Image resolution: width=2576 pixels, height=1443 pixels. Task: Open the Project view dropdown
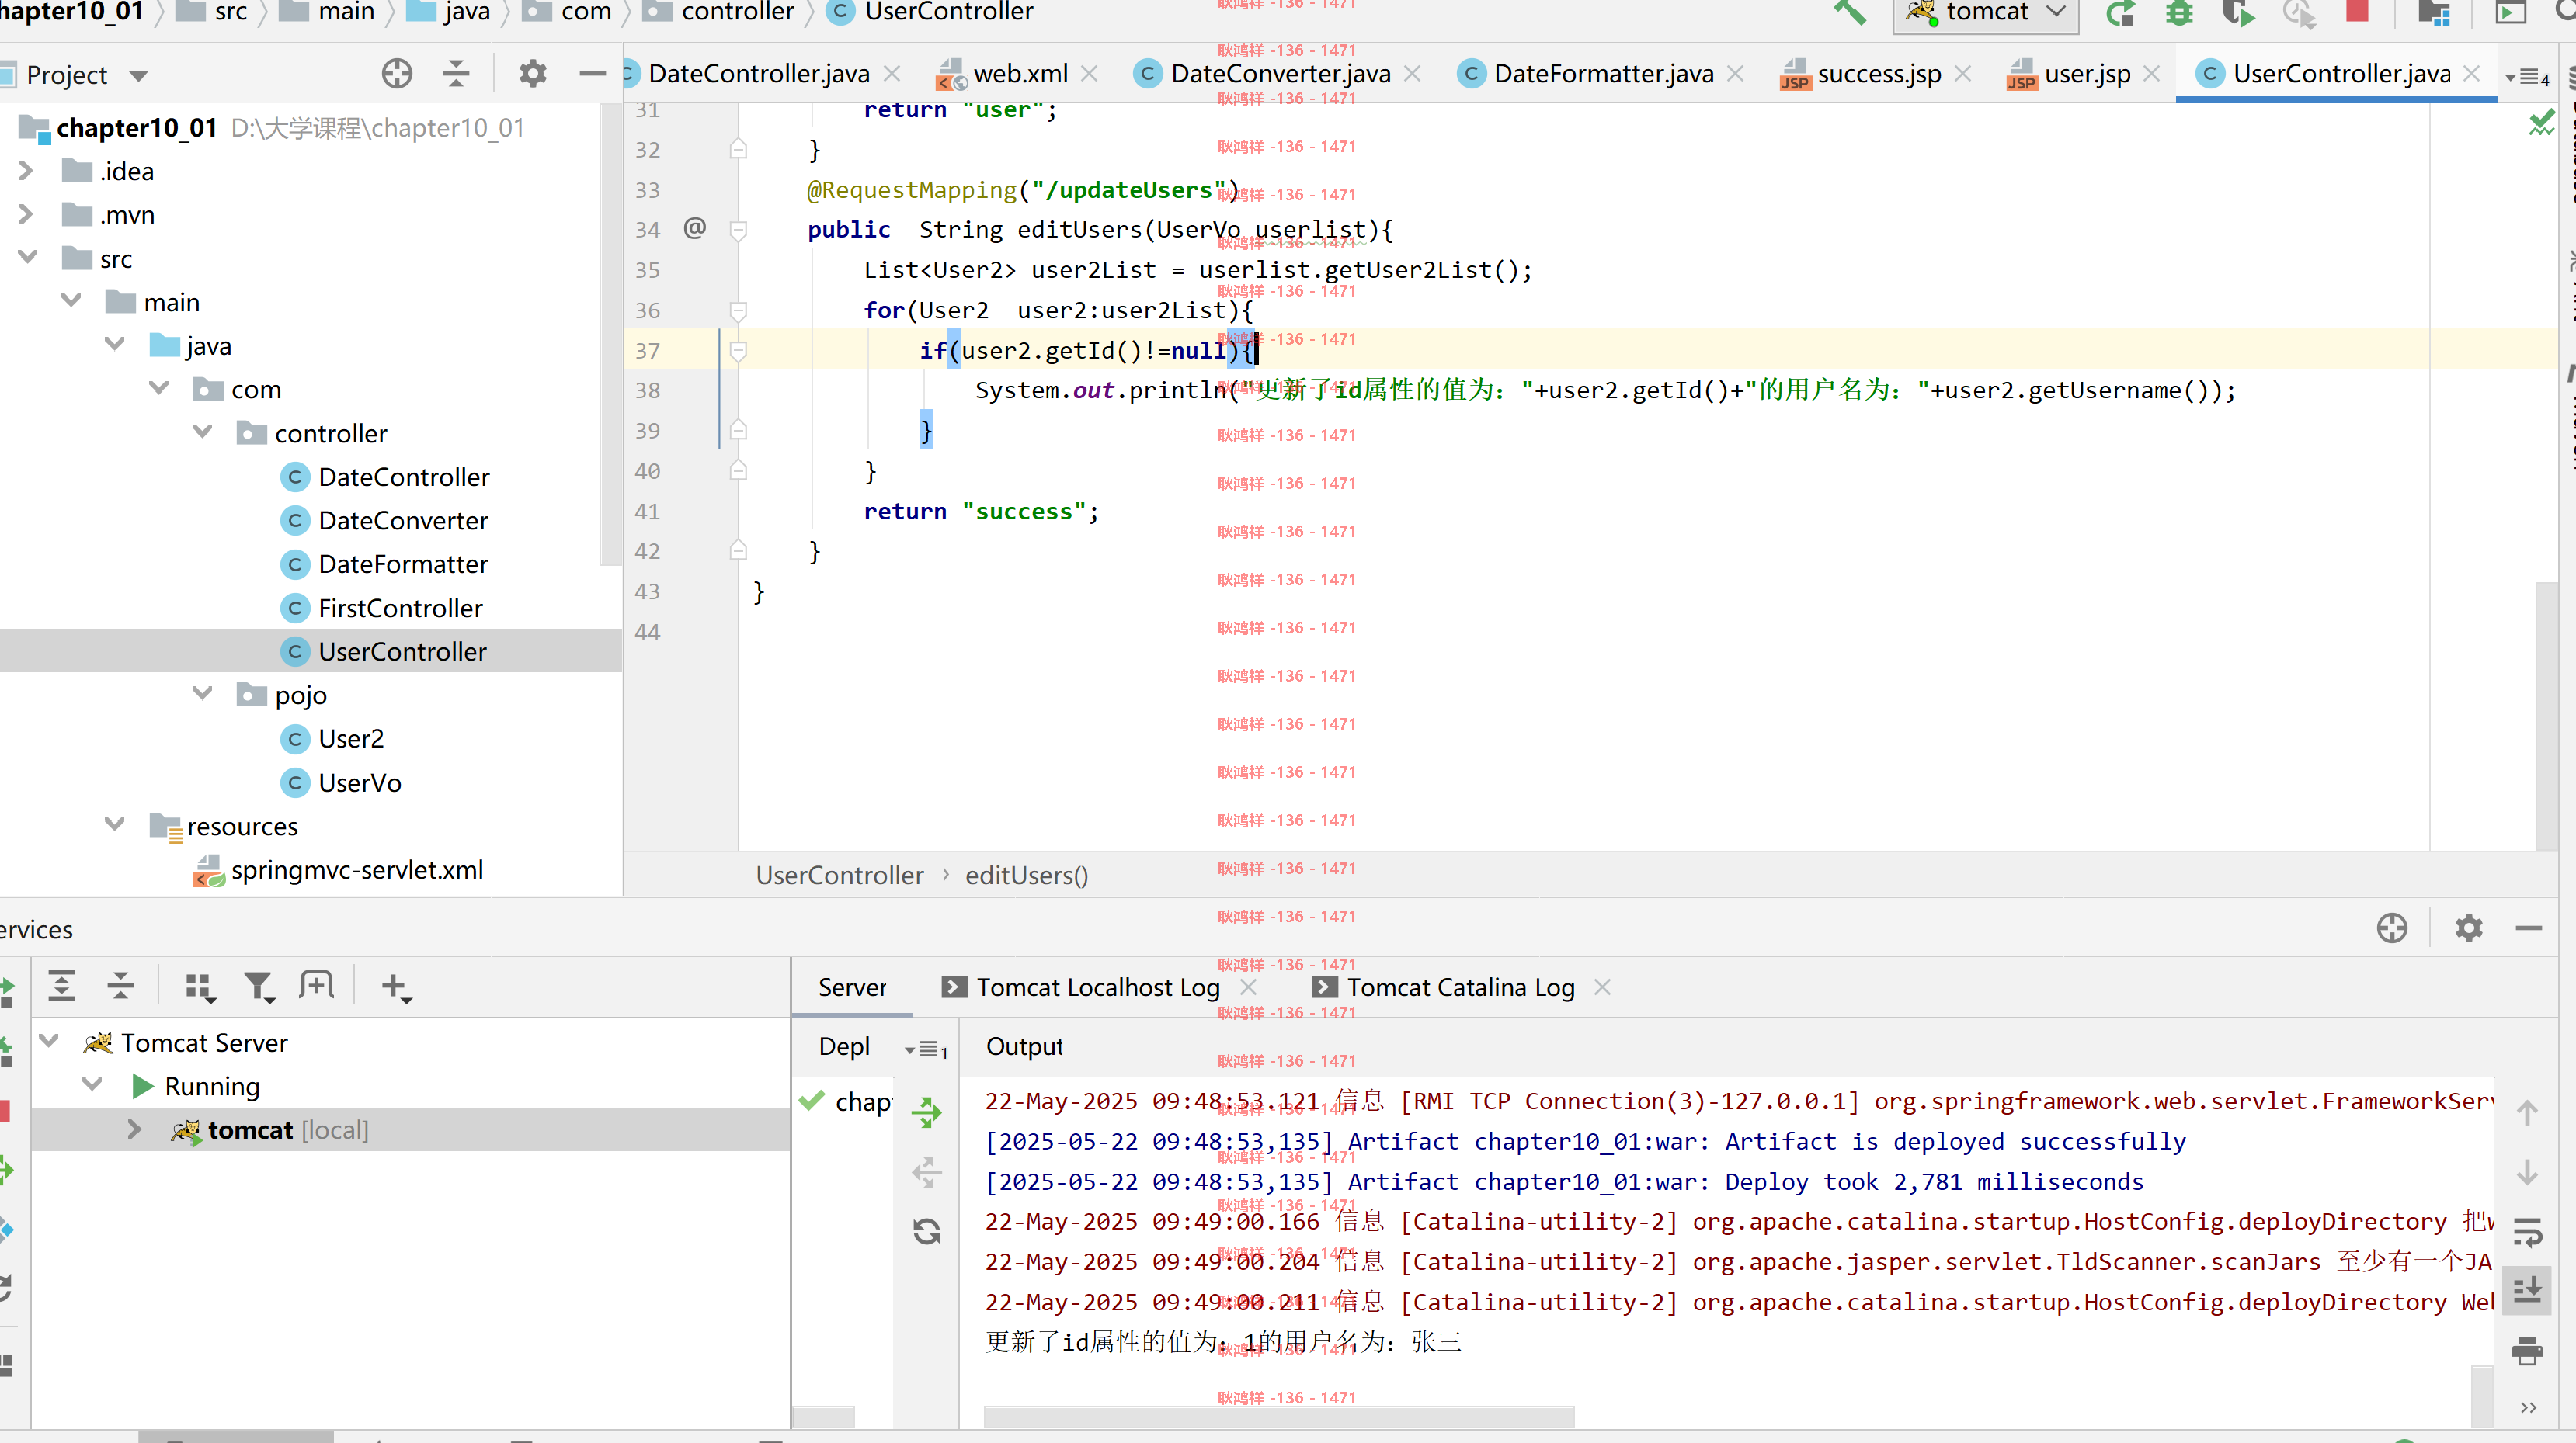point(138,76)
